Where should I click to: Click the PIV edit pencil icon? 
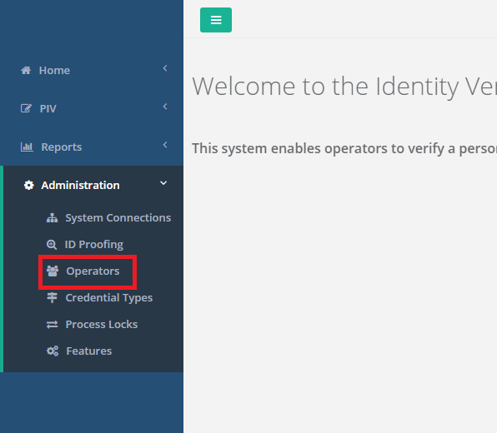(26, 108)
